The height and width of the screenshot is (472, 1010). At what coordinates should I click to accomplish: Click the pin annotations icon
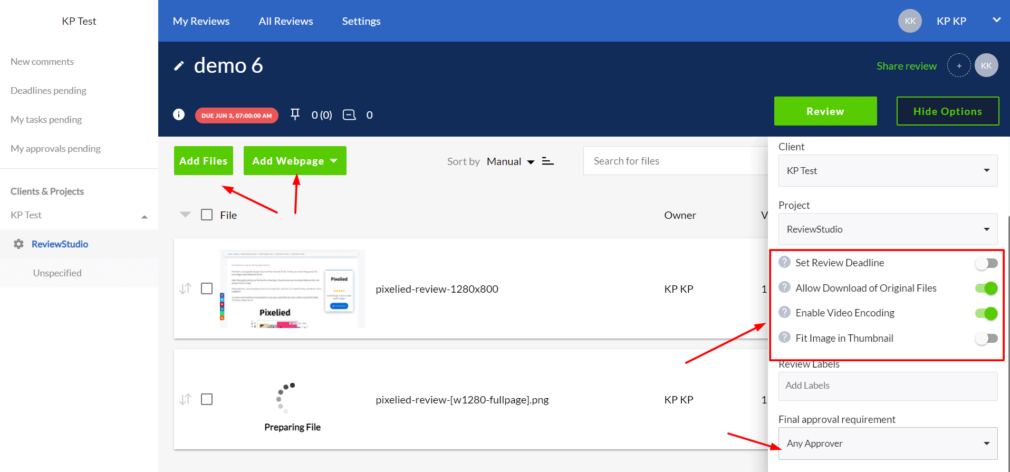[295, 114]
